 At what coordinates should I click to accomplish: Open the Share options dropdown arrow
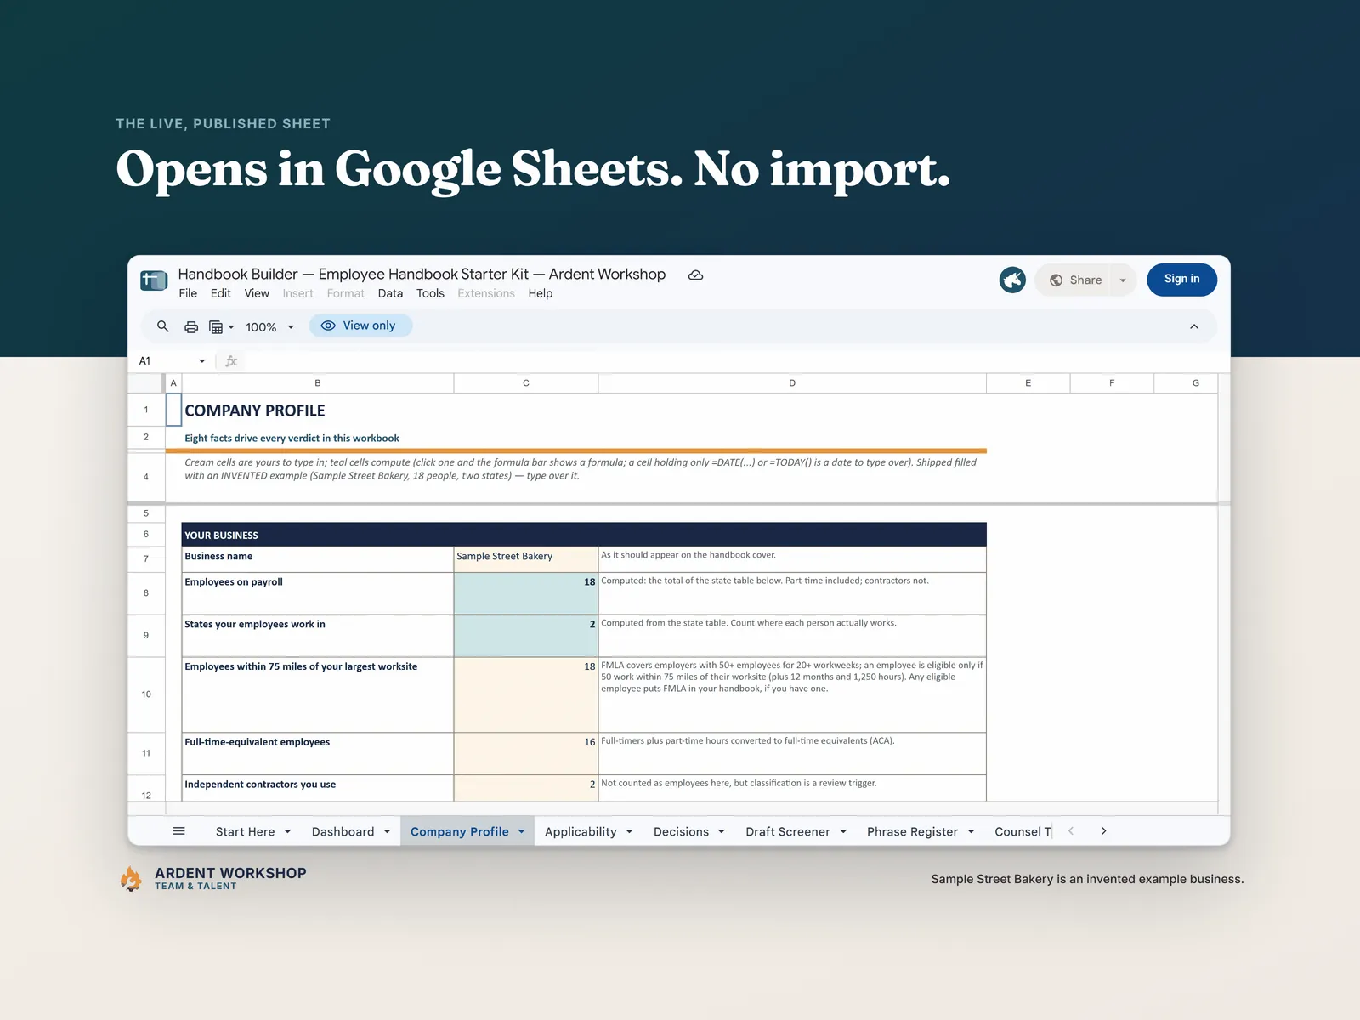click(1123, 280)
